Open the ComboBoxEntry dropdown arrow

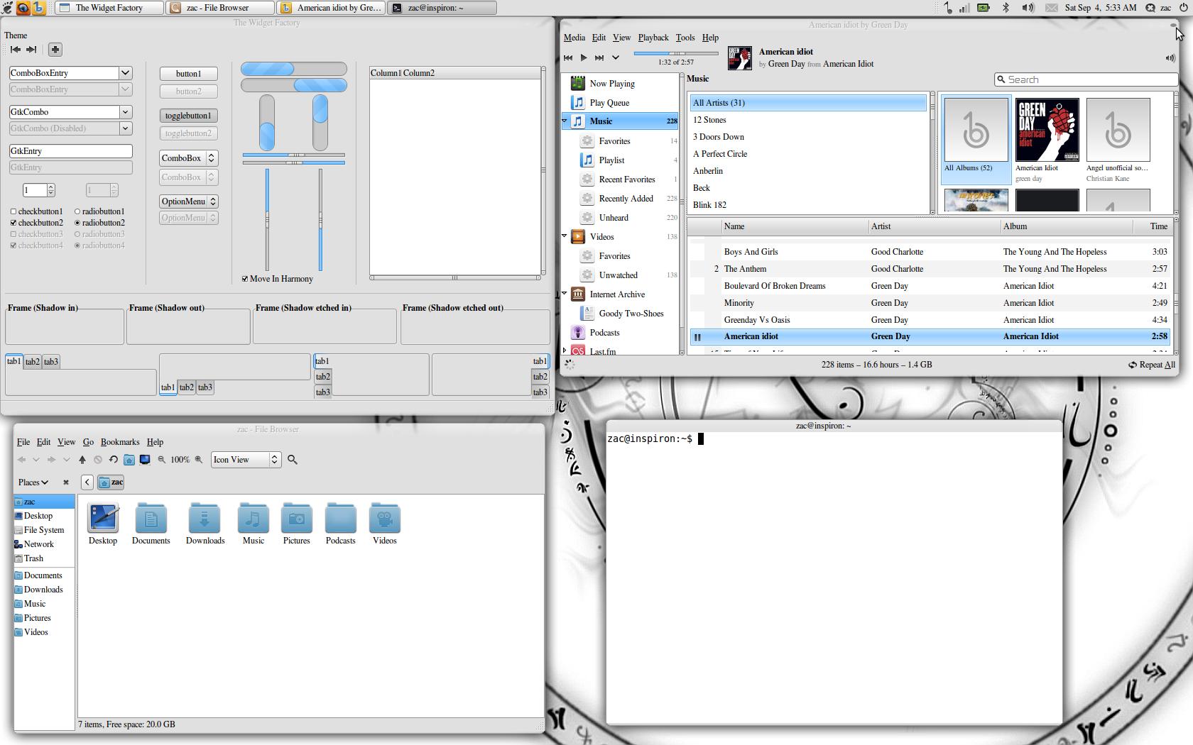pyautogui.click(x=125, y=73)
